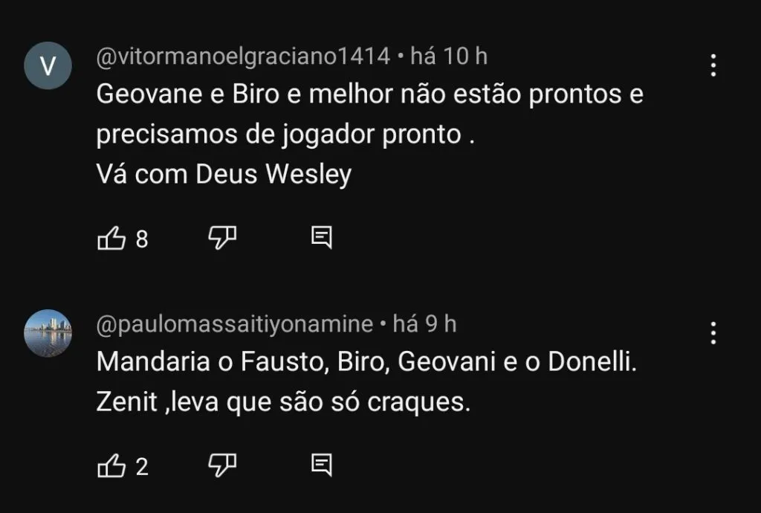The image size is (761, 513).
Task: Select the timestamp há 10 h
Action: [x=448, y=55]
